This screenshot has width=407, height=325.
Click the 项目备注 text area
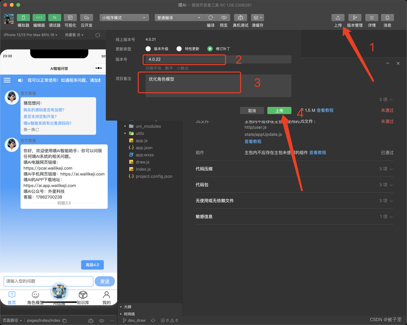pos(218,86)
